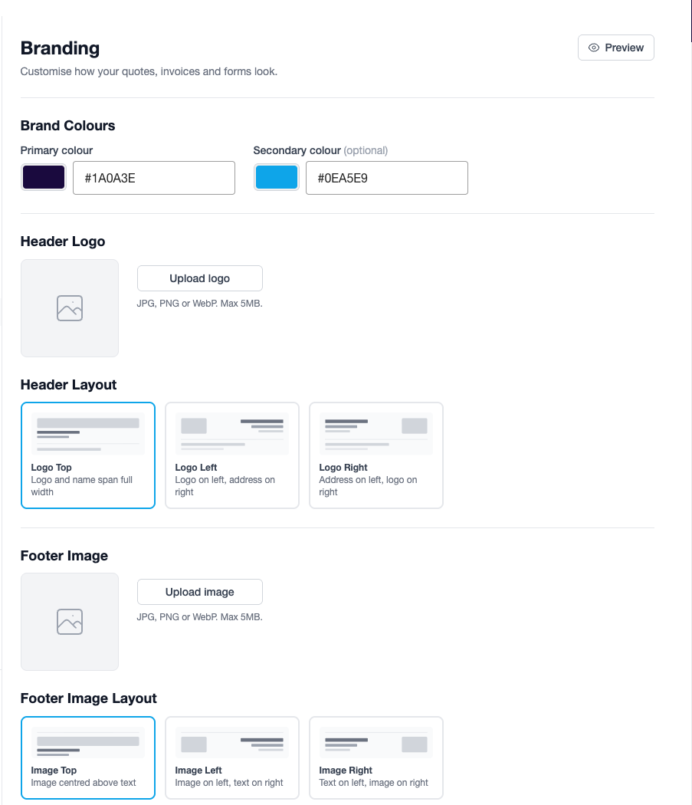
Task: Open the primary colour swatch picker
Action: coord(44,177)
